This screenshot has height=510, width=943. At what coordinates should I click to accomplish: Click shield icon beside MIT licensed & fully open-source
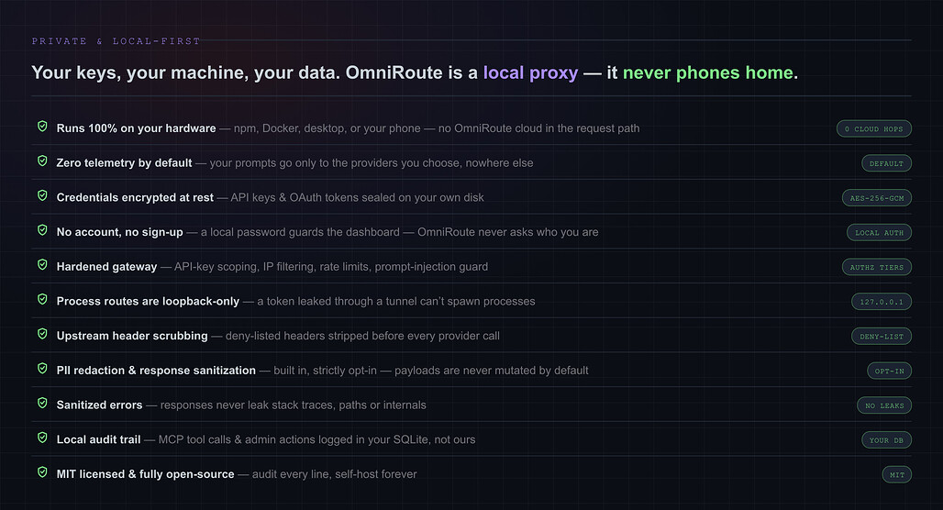[x=42, y=472]
